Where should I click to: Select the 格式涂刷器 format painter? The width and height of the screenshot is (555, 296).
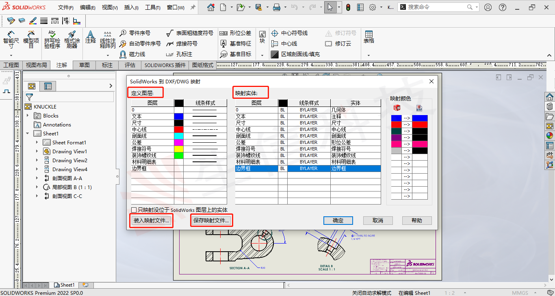click(72, 39)
